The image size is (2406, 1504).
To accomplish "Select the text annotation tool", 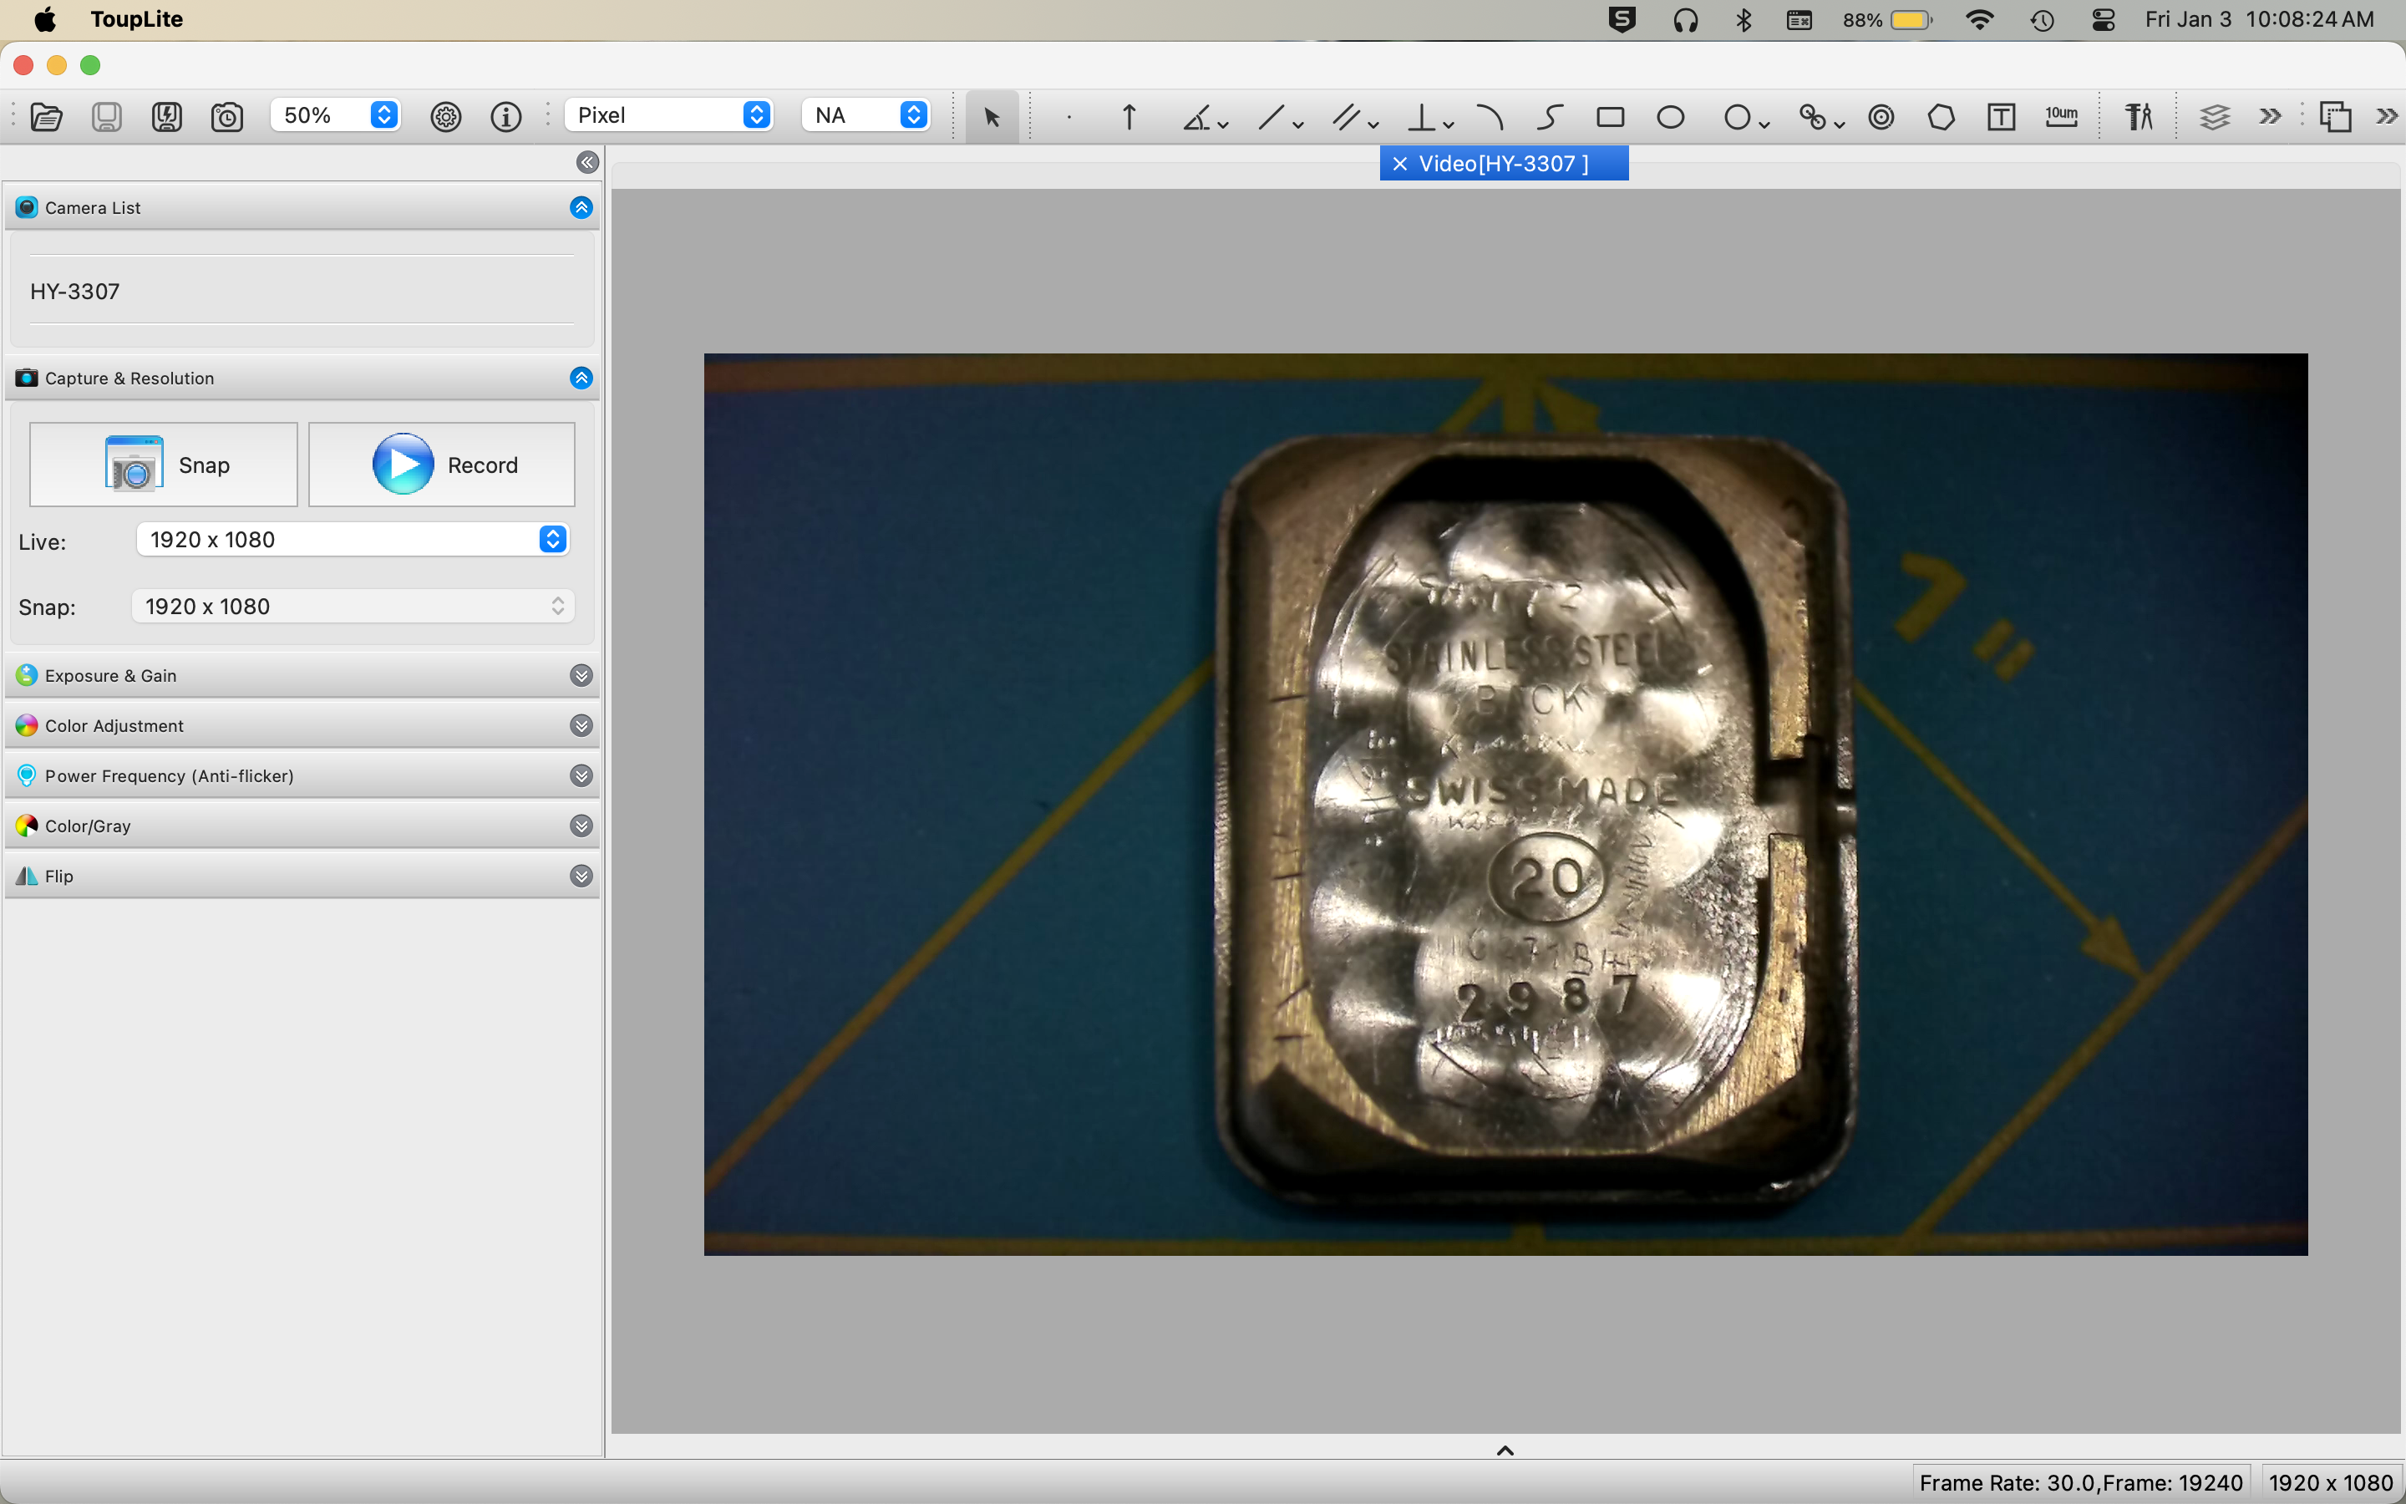I will pos(2002,116).
